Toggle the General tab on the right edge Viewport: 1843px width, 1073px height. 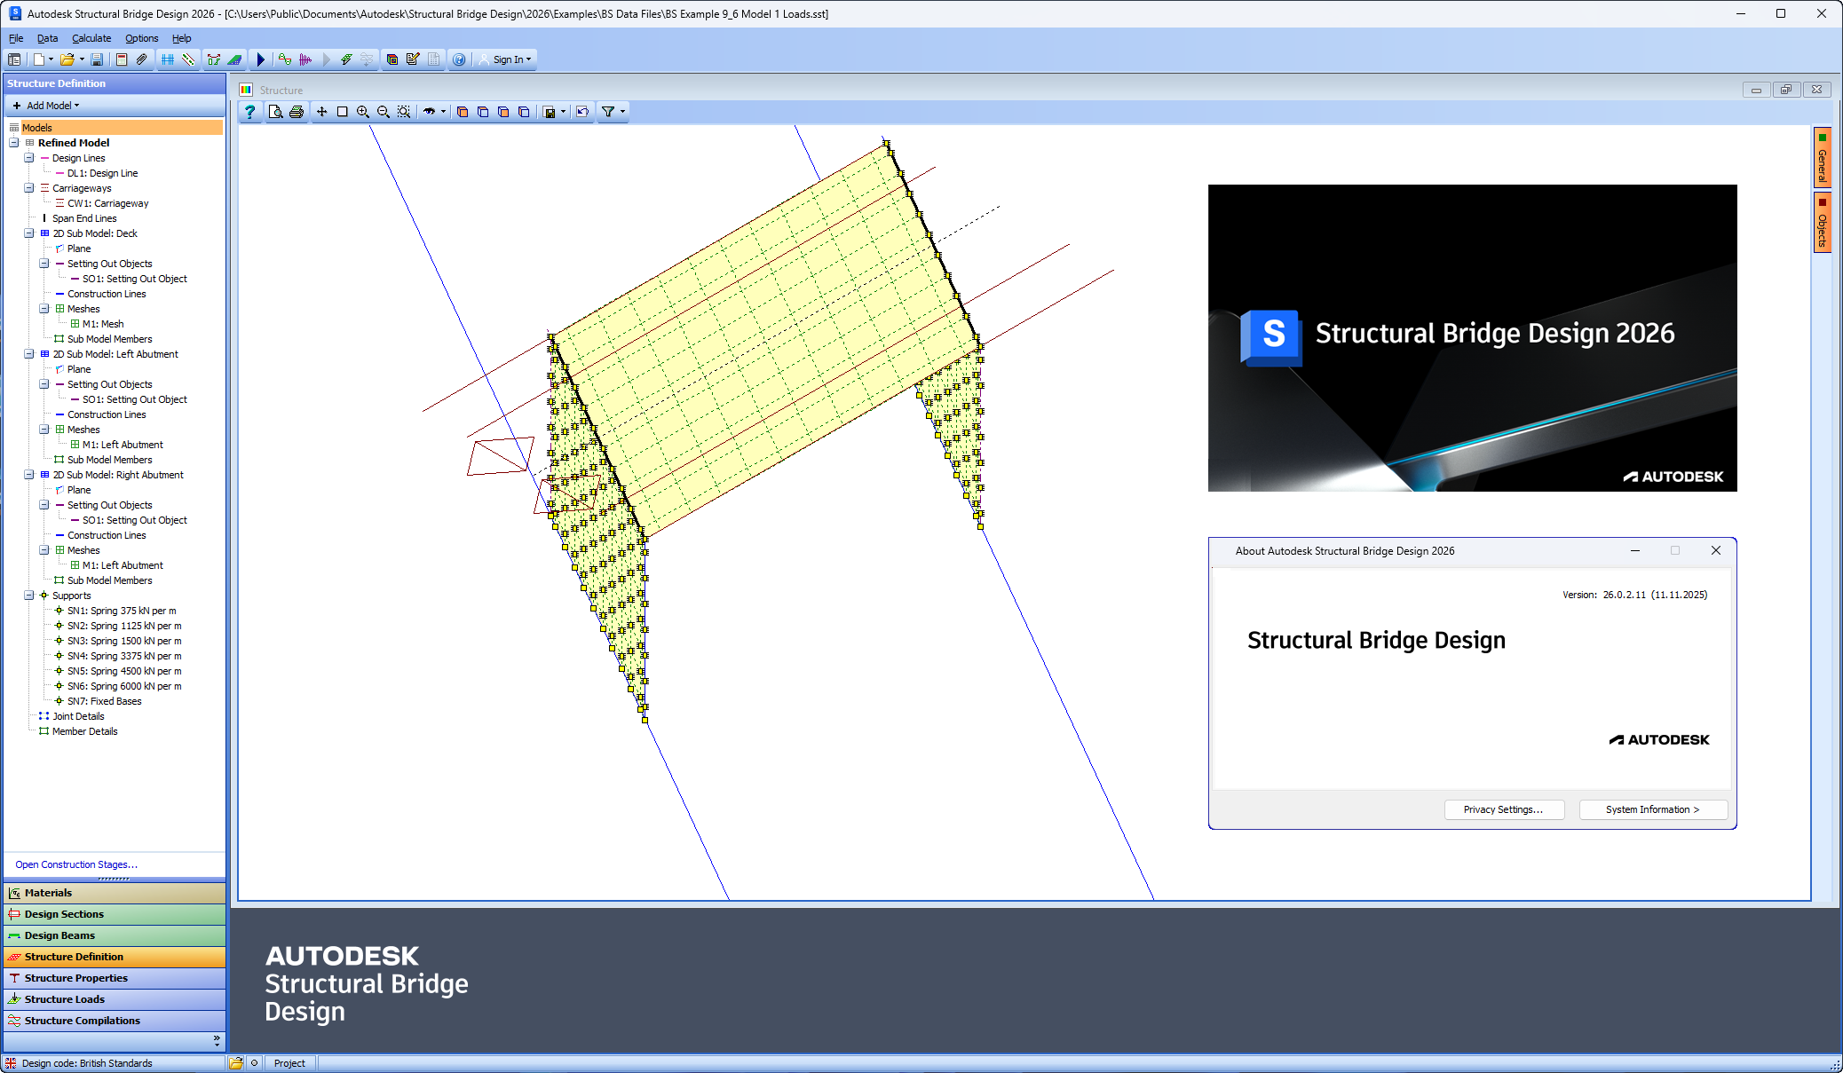[x=1822, y=160]
